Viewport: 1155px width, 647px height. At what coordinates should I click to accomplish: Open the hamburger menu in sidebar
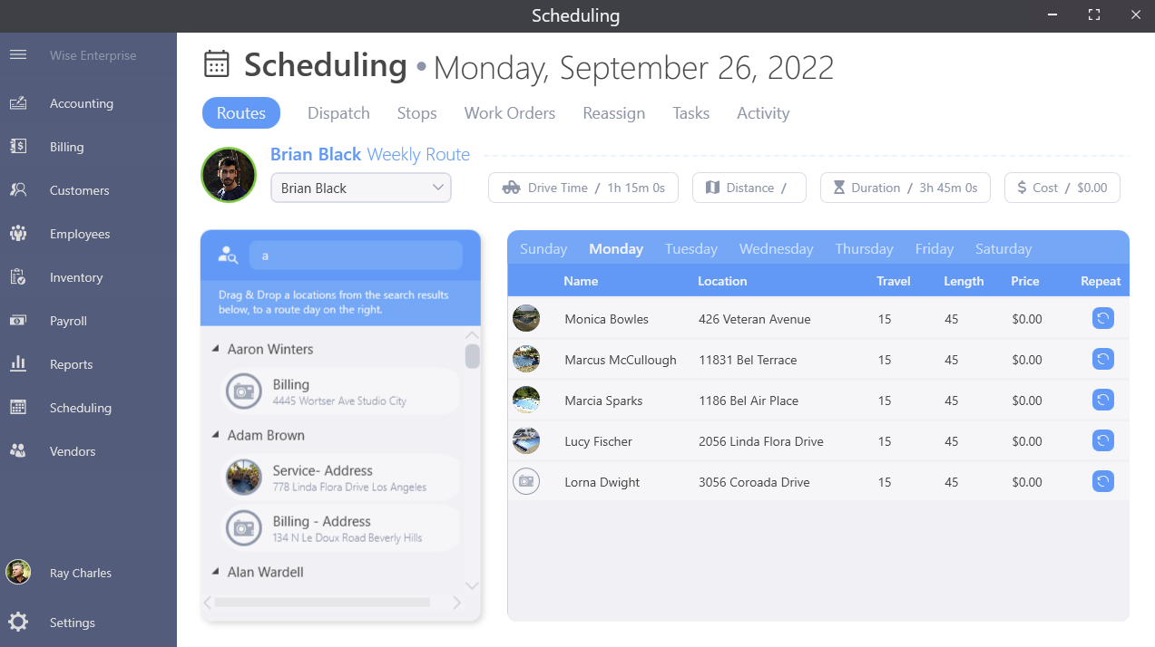coord(18,55)
